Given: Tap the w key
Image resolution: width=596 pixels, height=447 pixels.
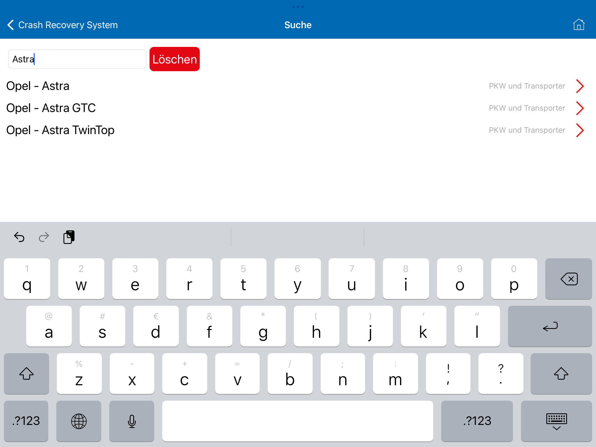Looking at the screenshot, I should [x=81, y=279].
